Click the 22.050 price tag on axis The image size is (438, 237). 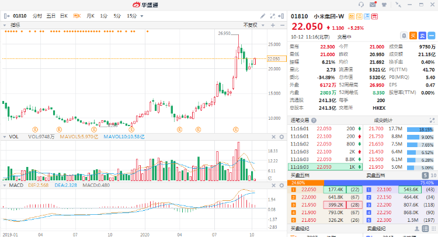pos(277,59)
